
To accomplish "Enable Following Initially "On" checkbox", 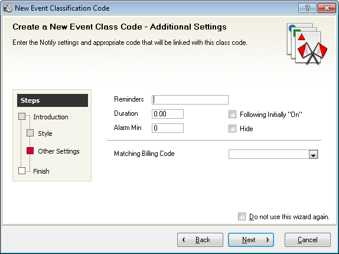I will (x=233, y=115).
